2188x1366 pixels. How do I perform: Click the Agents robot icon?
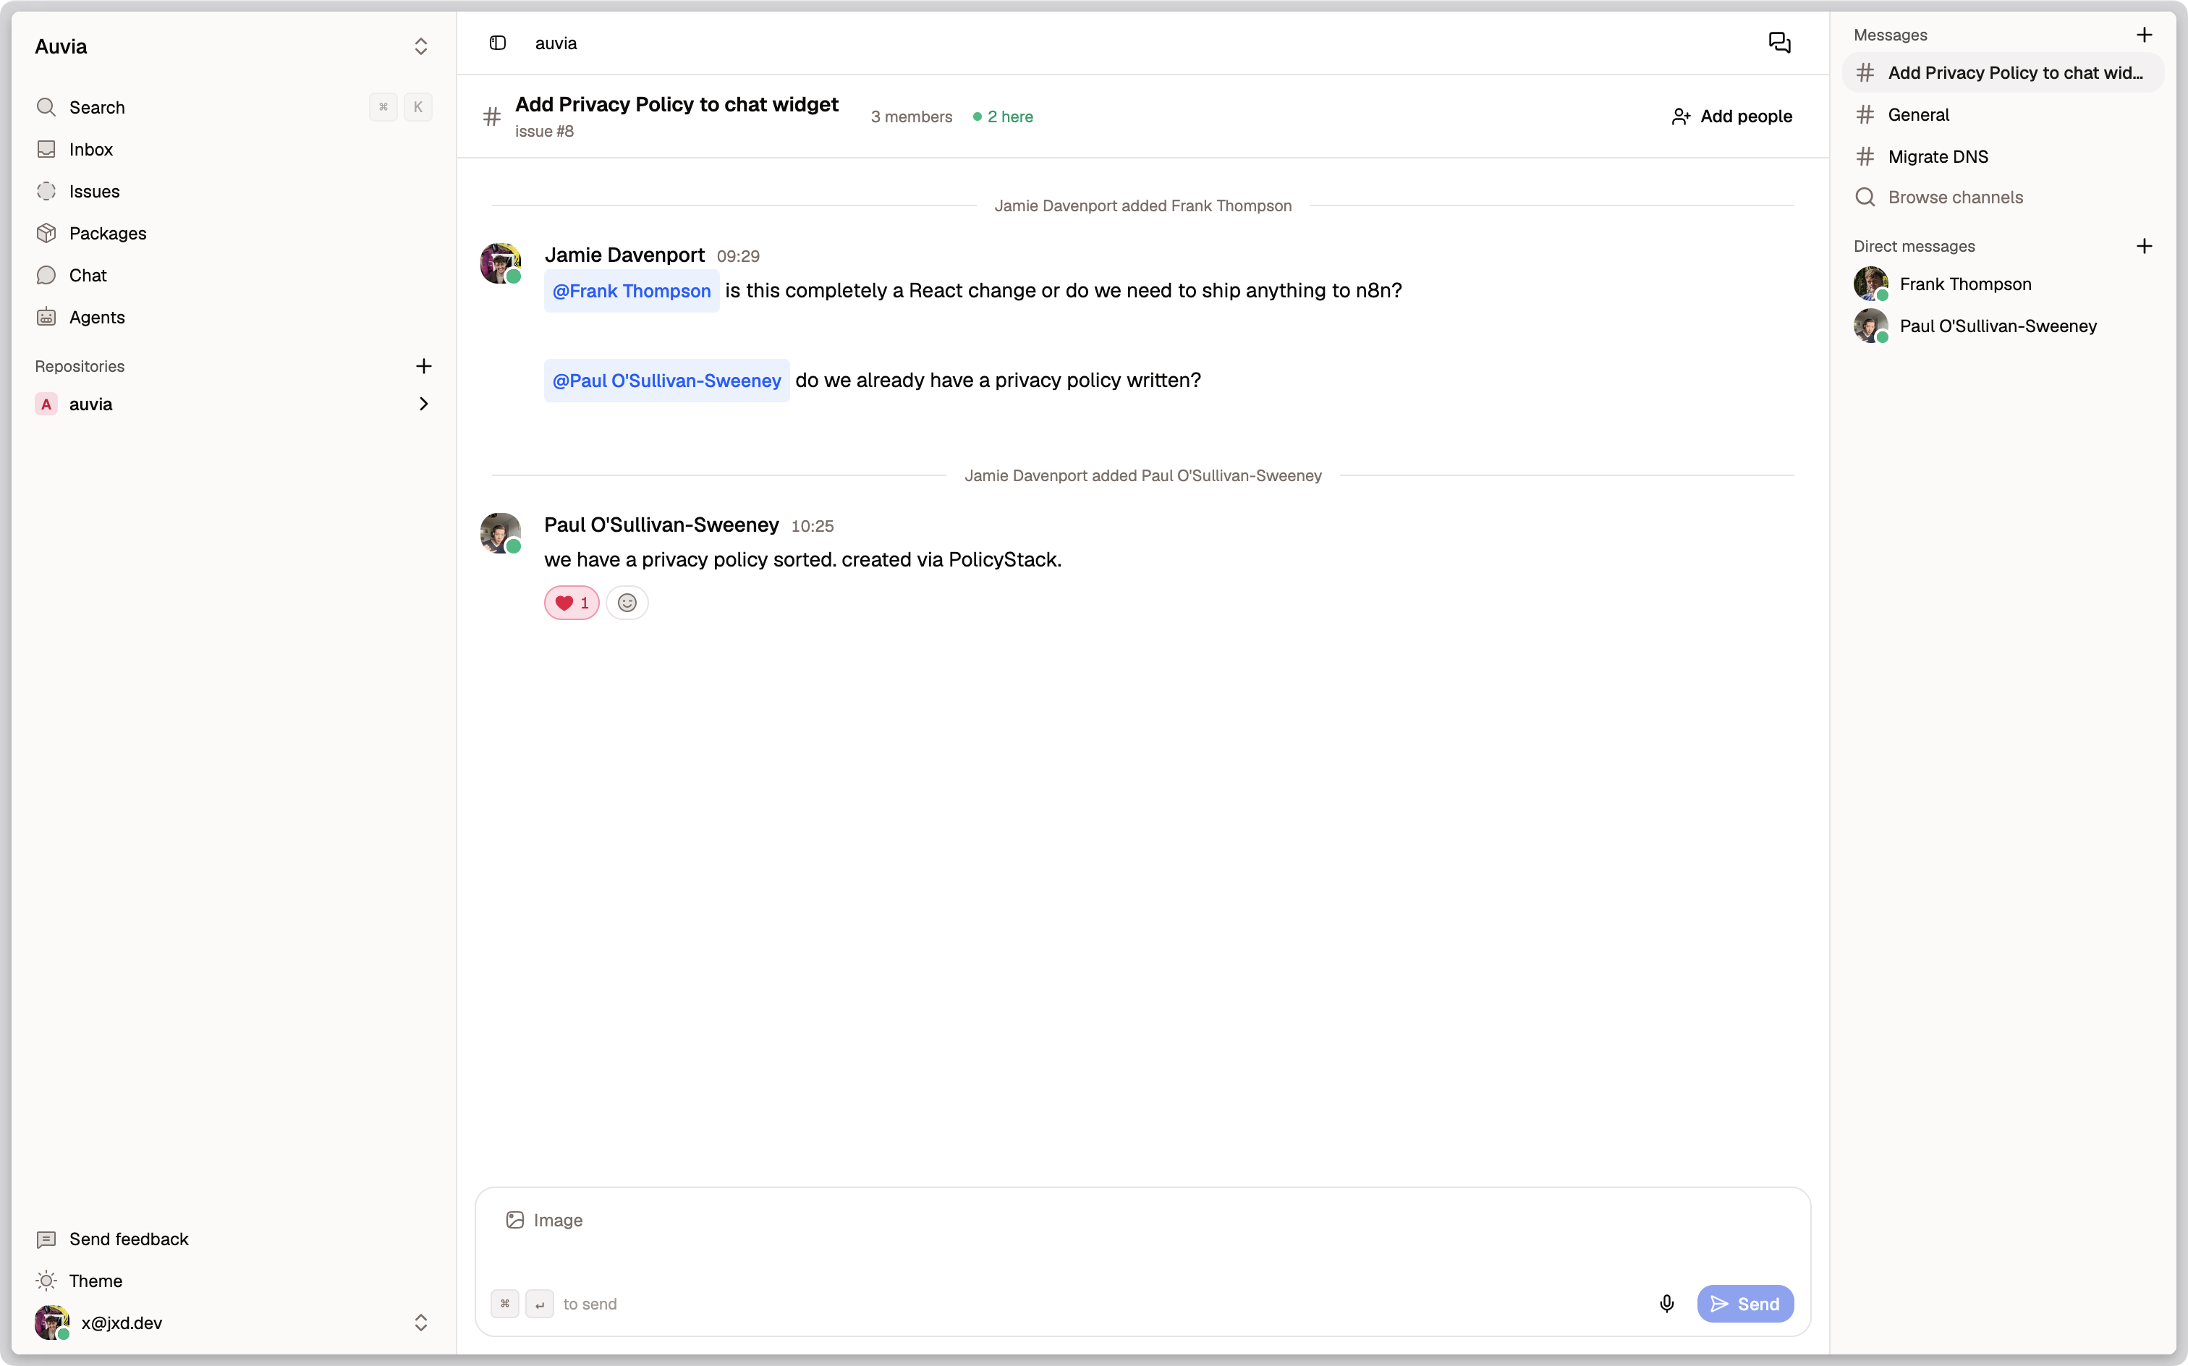(x=46, y=317)
